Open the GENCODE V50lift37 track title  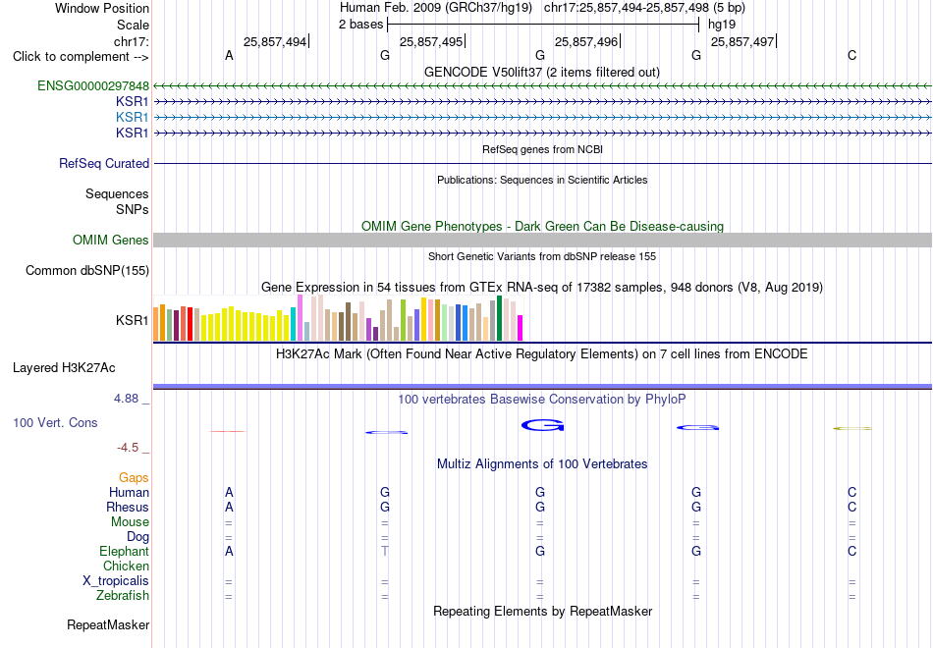tap(541, 72)
